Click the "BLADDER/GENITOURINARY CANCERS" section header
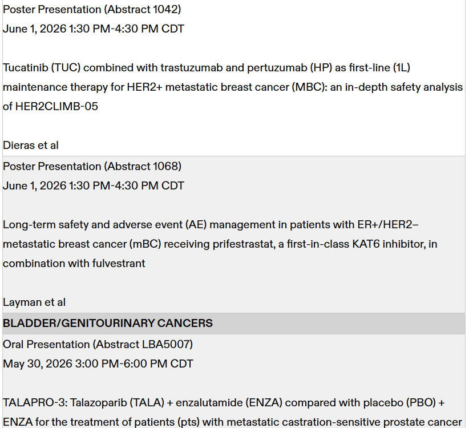Viewport: 469px width, 428px height. 108,324
